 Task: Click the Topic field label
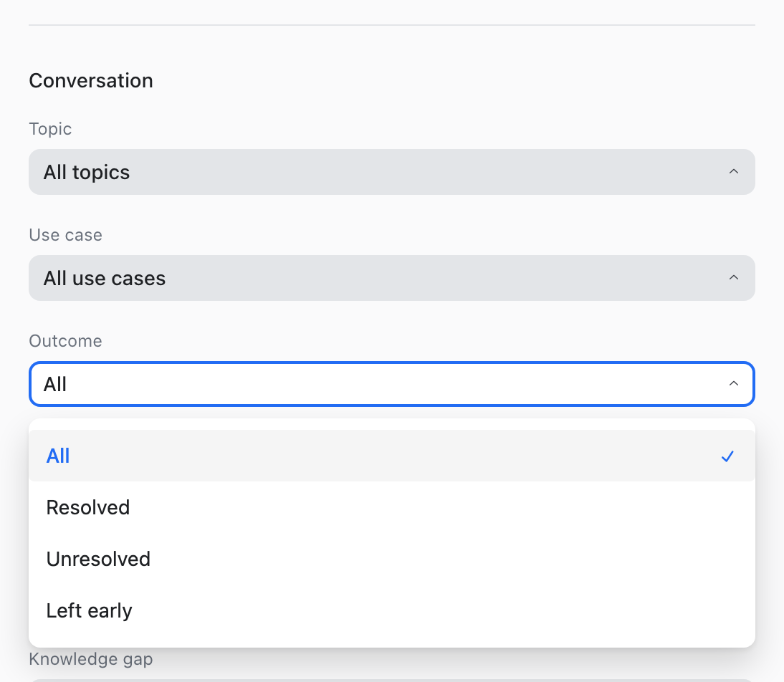[50, 129]
